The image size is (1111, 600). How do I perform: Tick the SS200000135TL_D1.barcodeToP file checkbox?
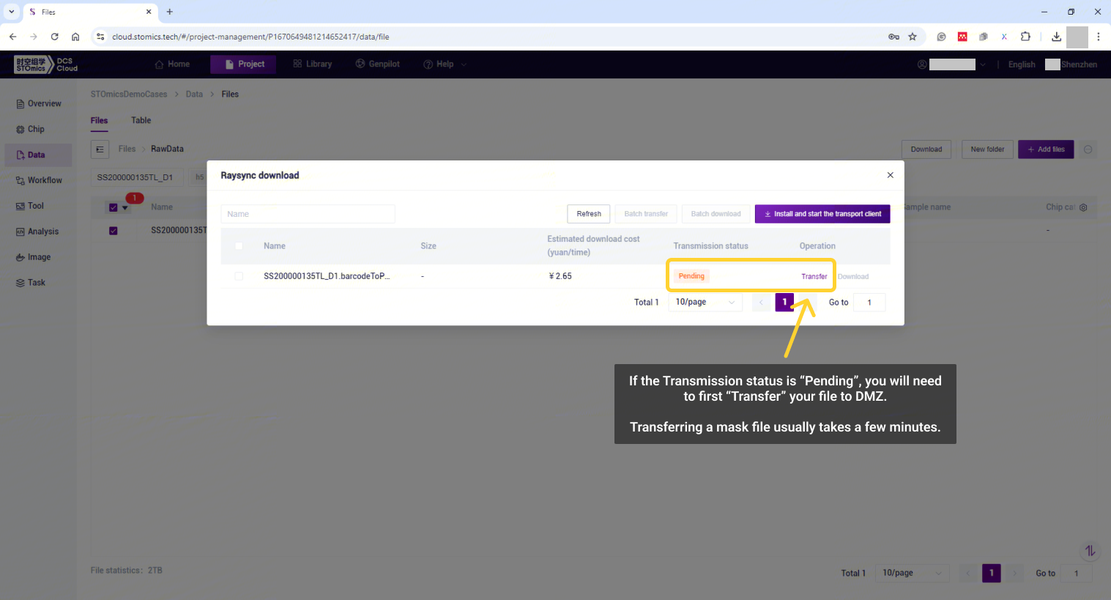[239, 276]
